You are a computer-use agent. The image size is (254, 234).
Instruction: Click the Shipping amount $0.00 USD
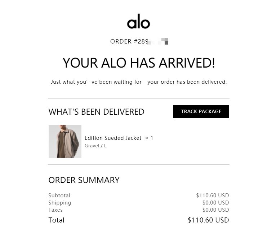point(215,203)
